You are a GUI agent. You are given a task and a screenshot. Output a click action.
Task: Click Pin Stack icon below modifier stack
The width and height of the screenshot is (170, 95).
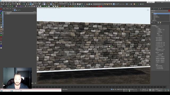click(x=152, y=23)
